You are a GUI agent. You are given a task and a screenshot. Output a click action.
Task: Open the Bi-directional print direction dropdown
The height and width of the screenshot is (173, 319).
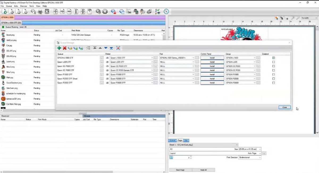tap(250, 158)
